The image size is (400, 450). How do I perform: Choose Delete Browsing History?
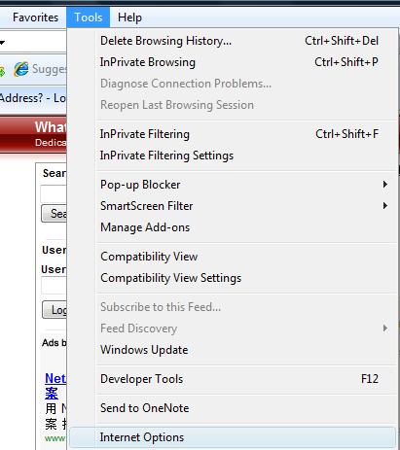[233, 41]
